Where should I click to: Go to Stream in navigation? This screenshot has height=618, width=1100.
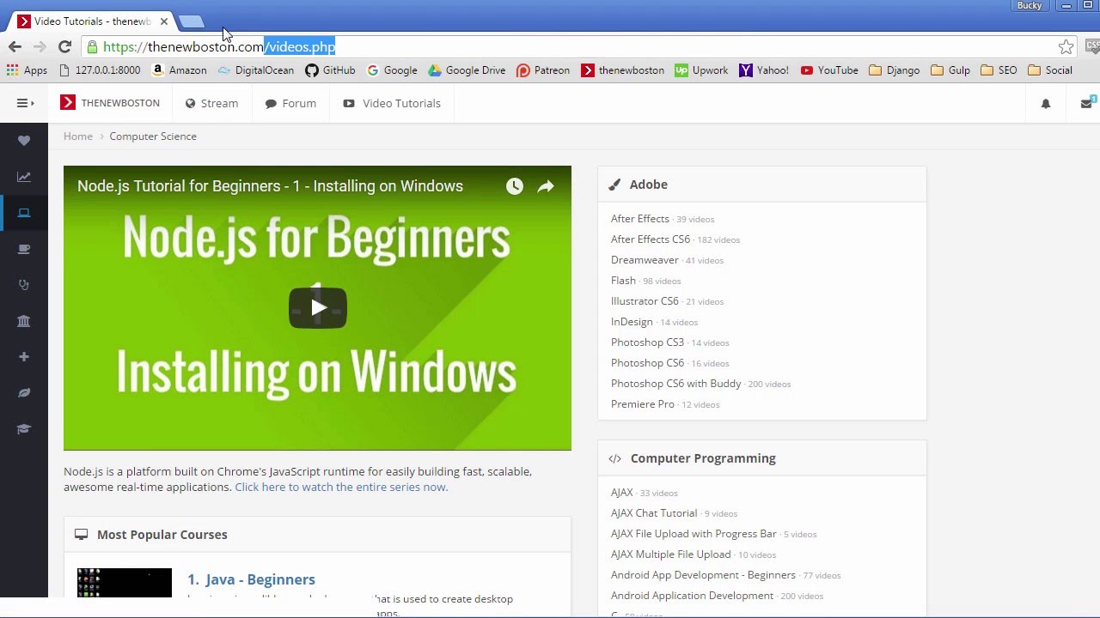click(x=211, y=103)
